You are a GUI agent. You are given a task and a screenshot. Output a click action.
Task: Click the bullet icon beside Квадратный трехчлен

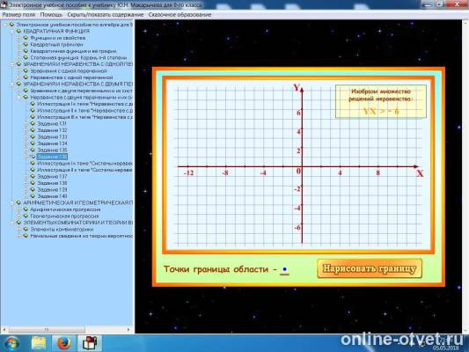tap(26, 44)
